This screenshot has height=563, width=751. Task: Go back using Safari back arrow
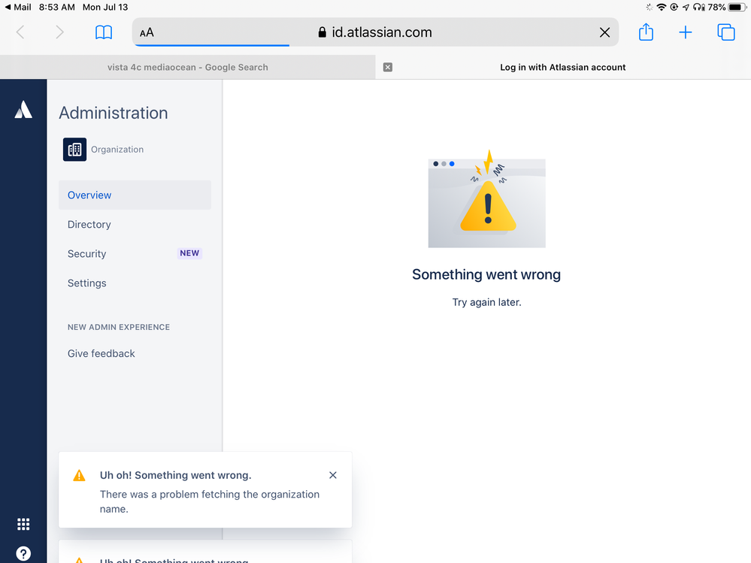coord(20,32)
